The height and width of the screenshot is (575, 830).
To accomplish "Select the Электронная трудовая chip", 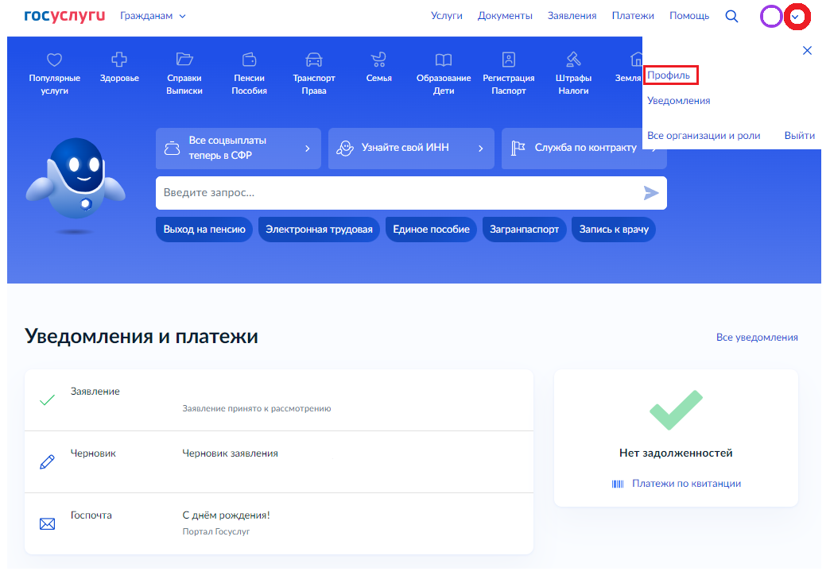I will coord(319,230).
